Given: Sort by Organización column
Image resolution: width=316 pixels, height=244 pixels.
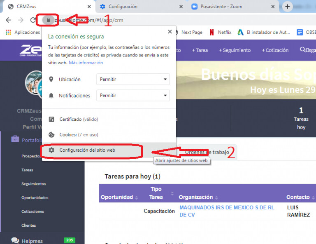Looking at the screenshot, I should tap(198, 197).
